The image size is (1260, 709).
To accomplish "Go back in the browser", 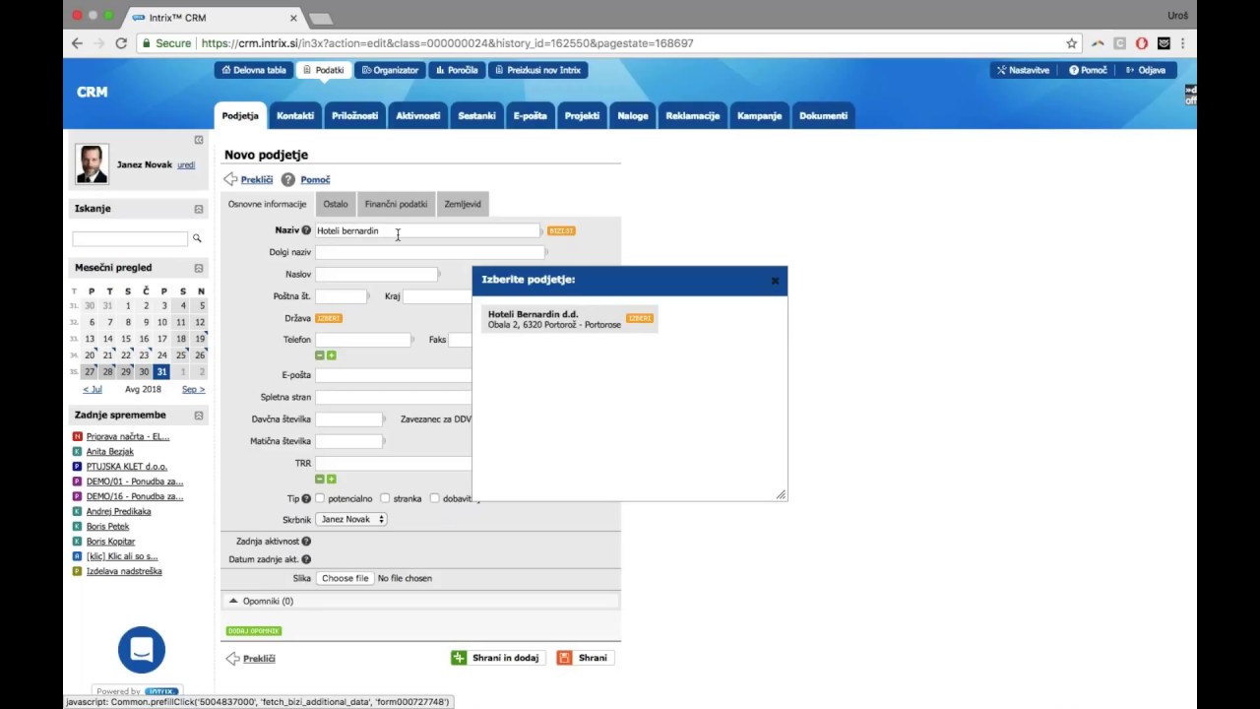I will 77,43.
